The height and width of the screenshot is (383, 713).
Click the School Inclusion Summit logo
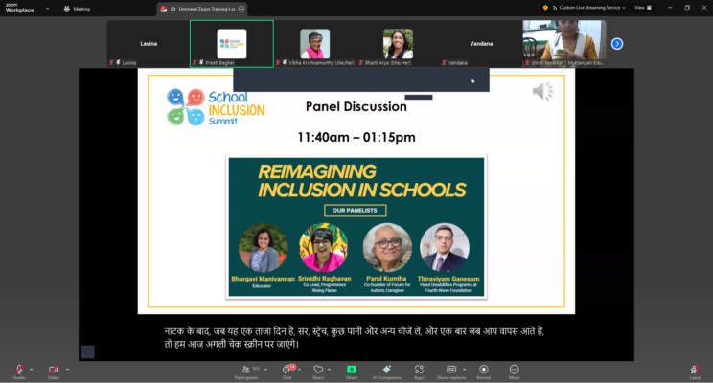pyautogui.click(x=216, y=107)
